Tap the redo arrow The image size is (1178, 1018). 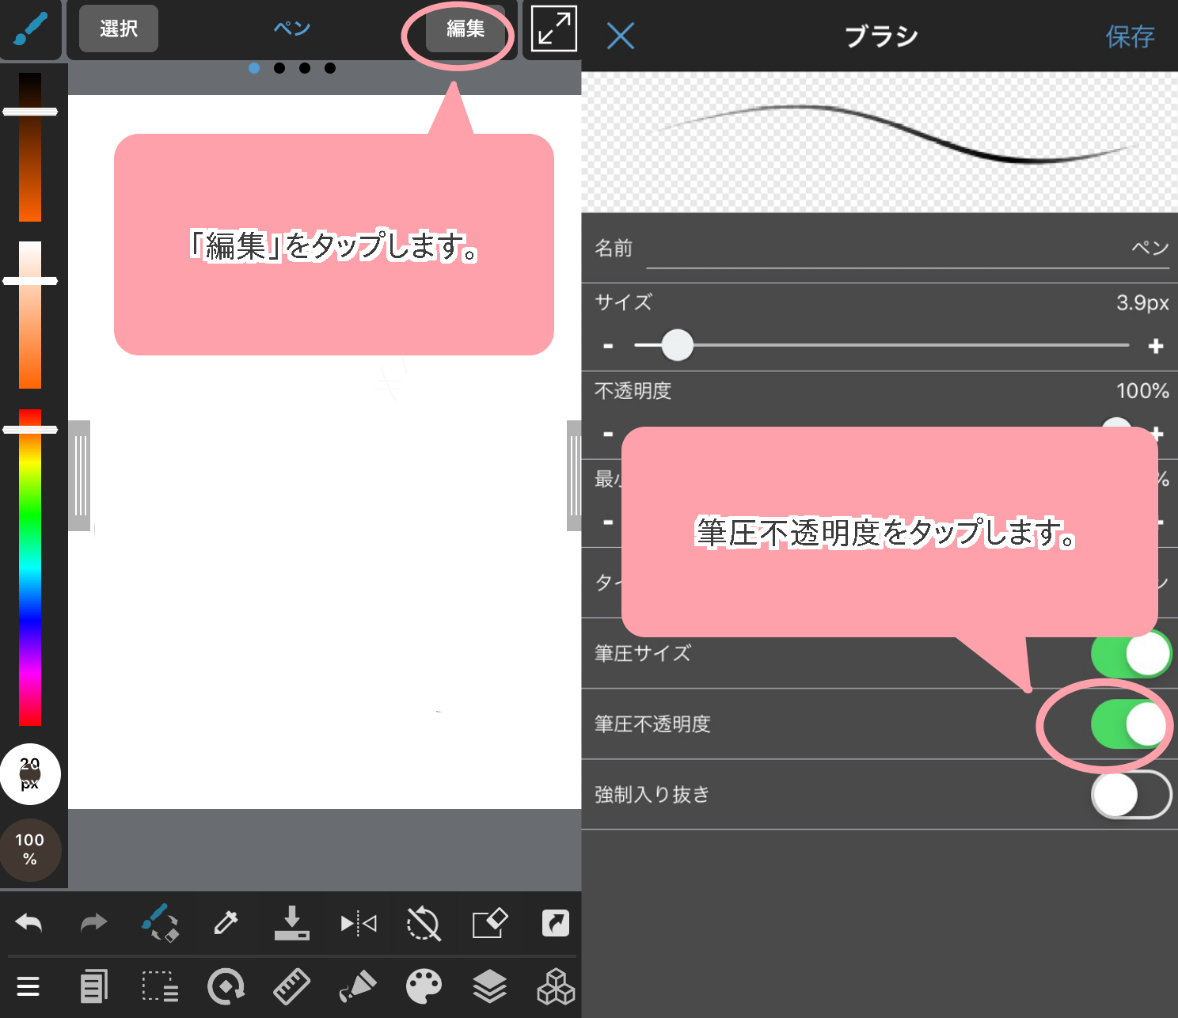(93, 923)
